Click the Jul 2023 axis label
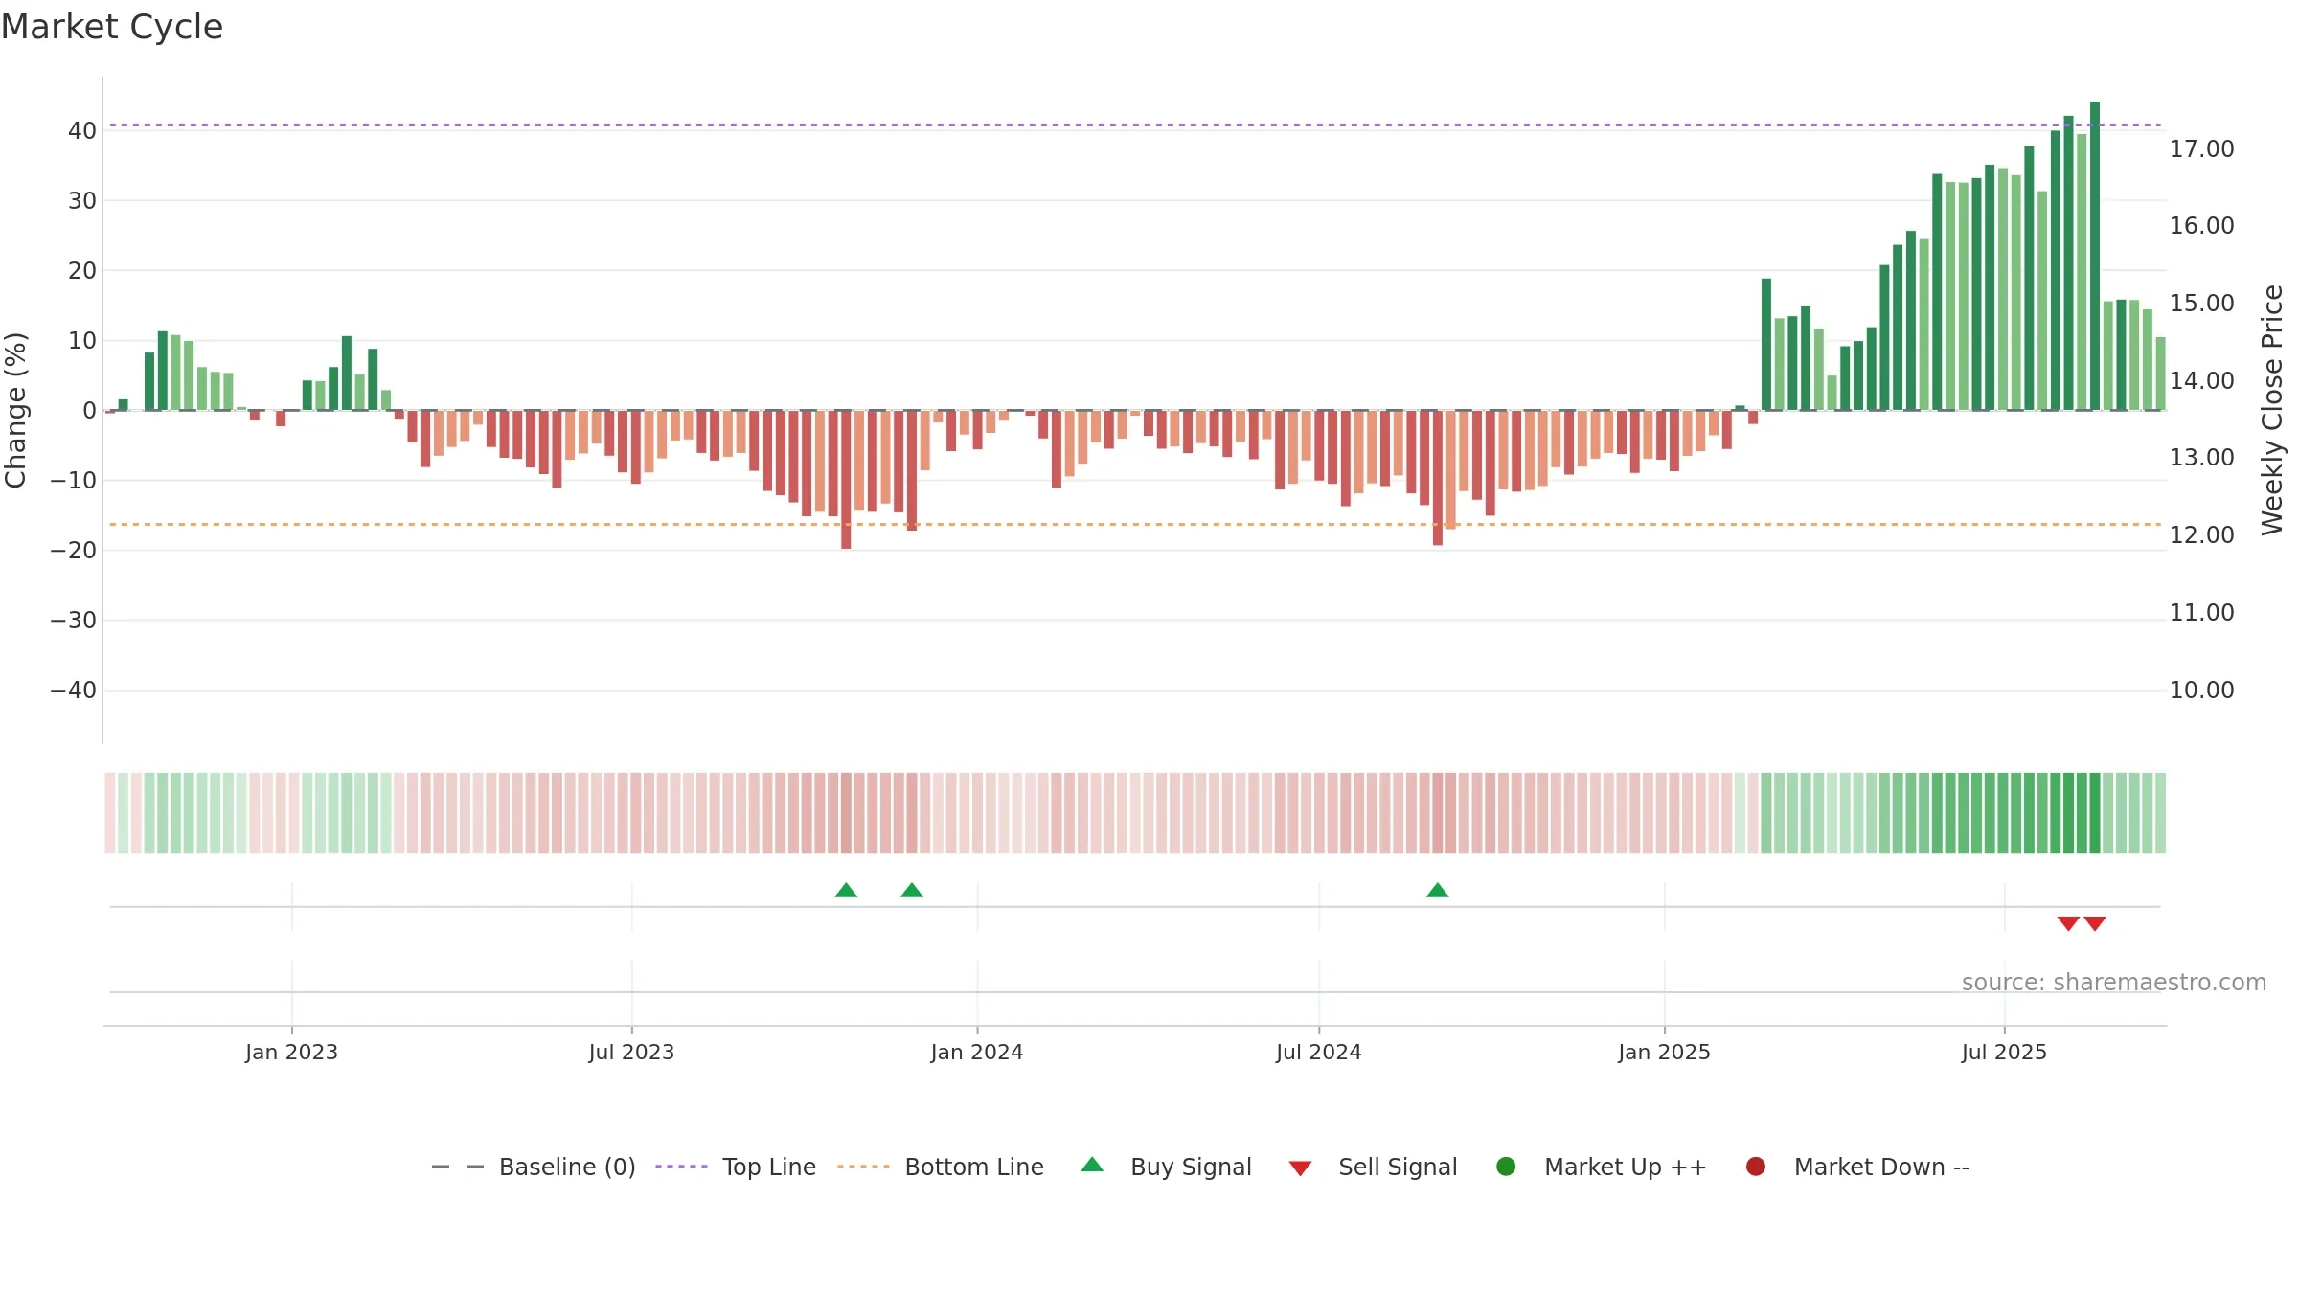 (631, 1053)
